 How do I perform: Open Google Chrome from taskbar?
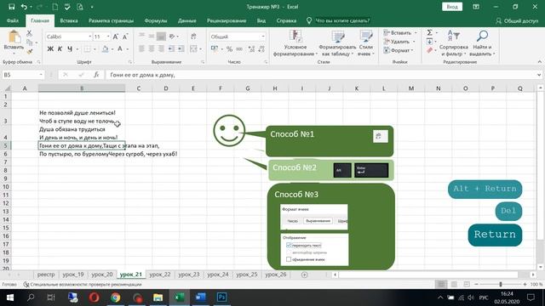point(116,297)
